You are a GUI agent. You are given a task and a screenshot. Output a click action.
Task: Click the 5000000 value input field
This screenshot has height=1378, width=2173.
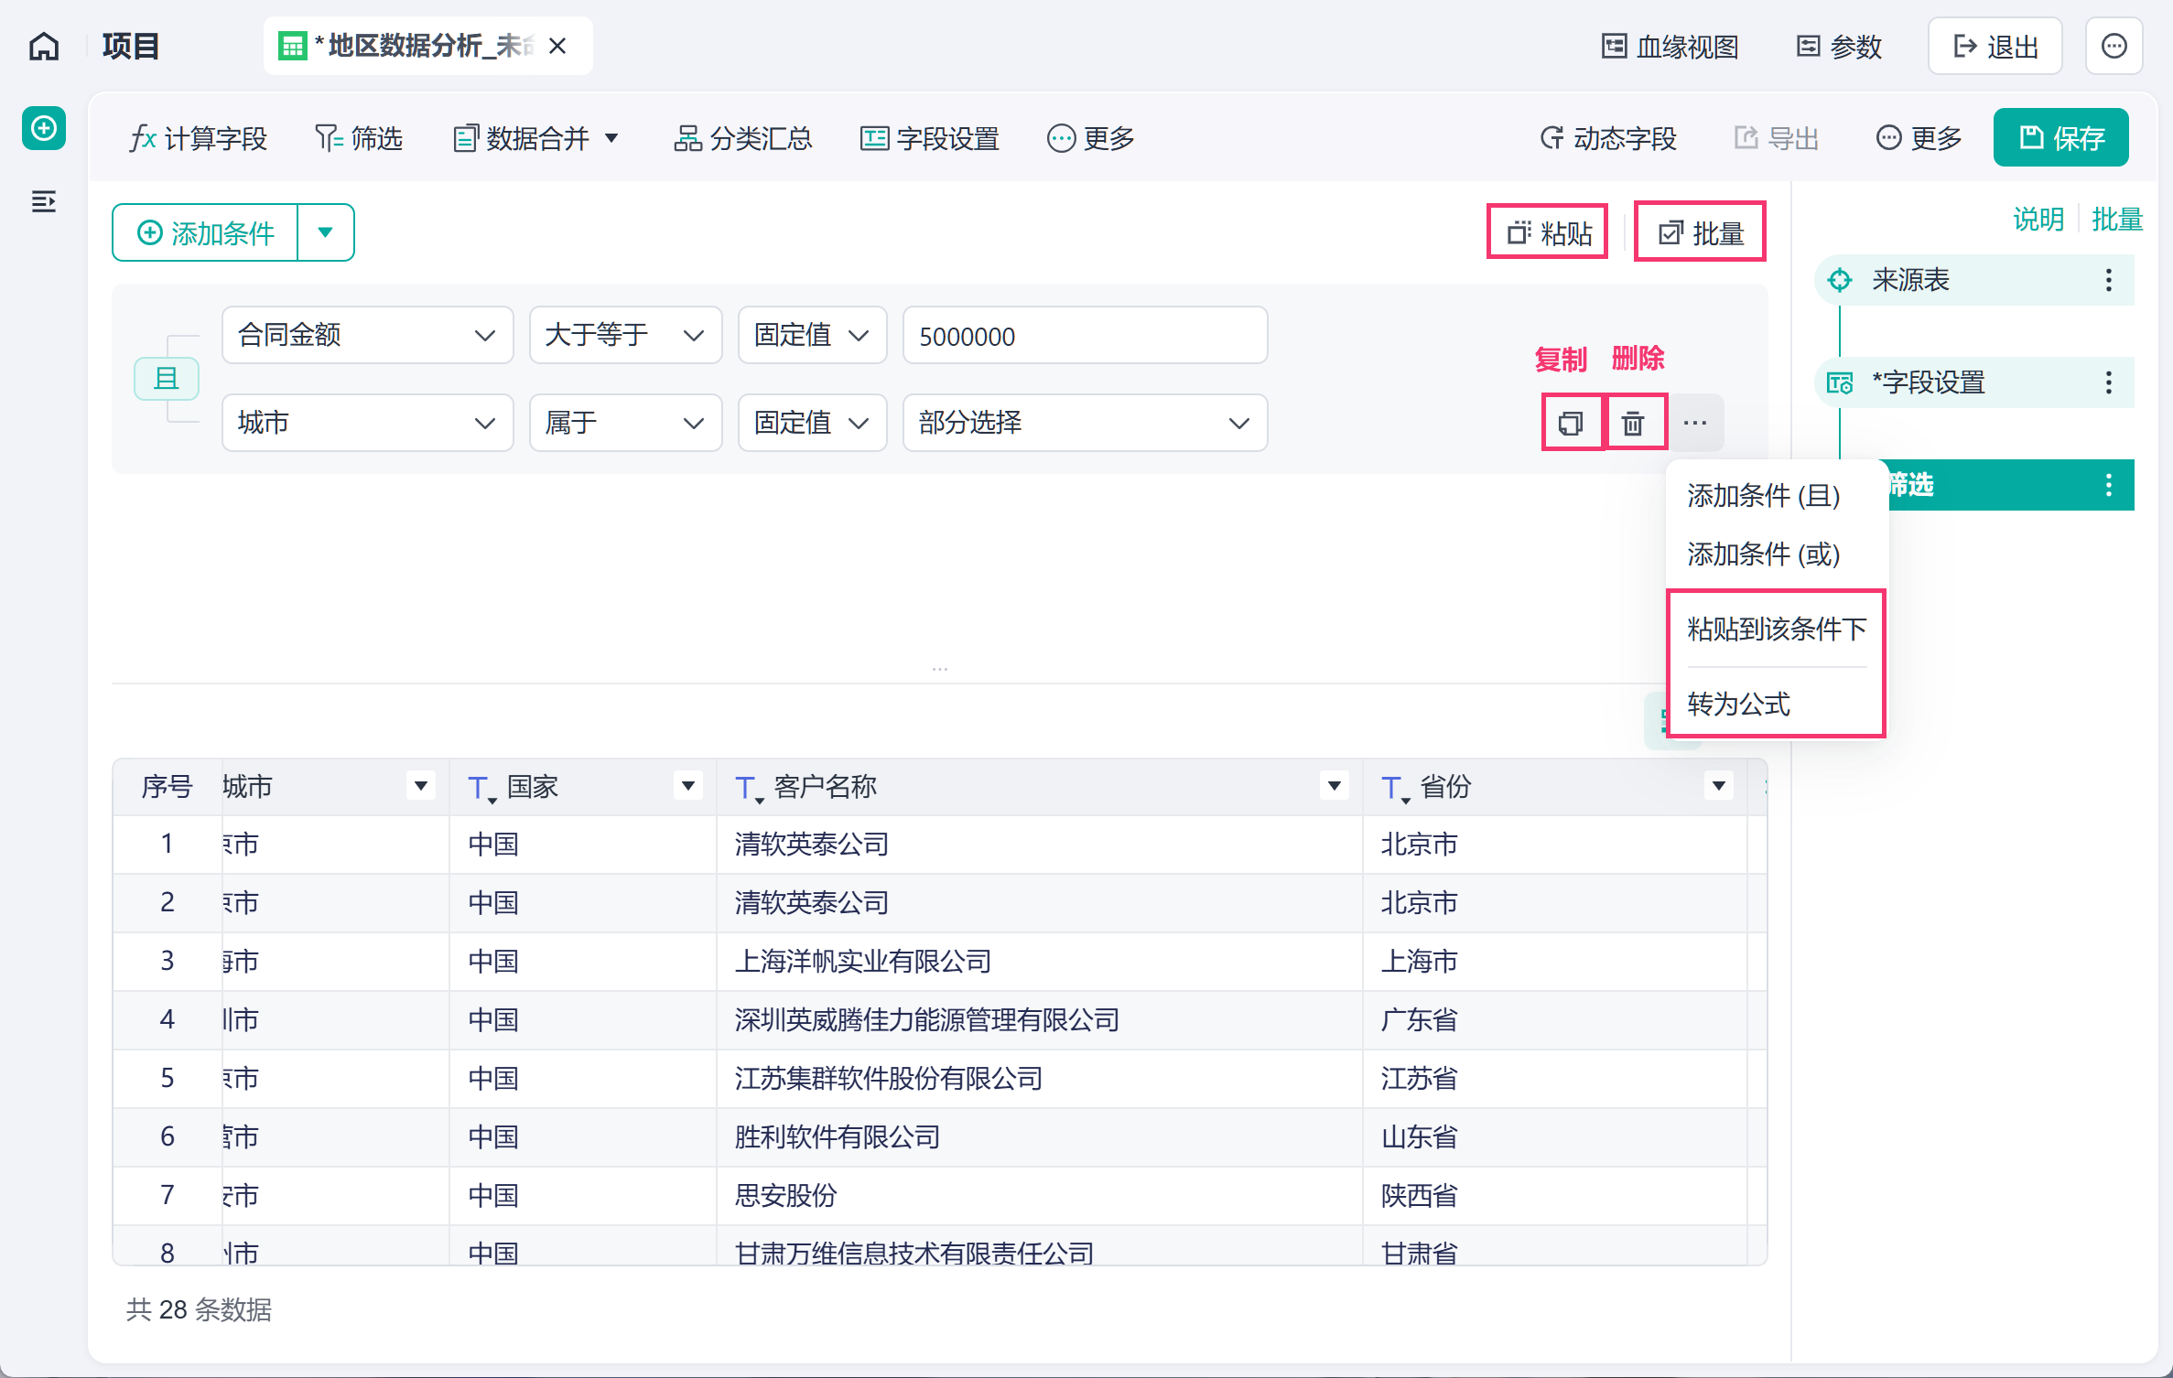pyautogui.click(x=1086, y=335)
